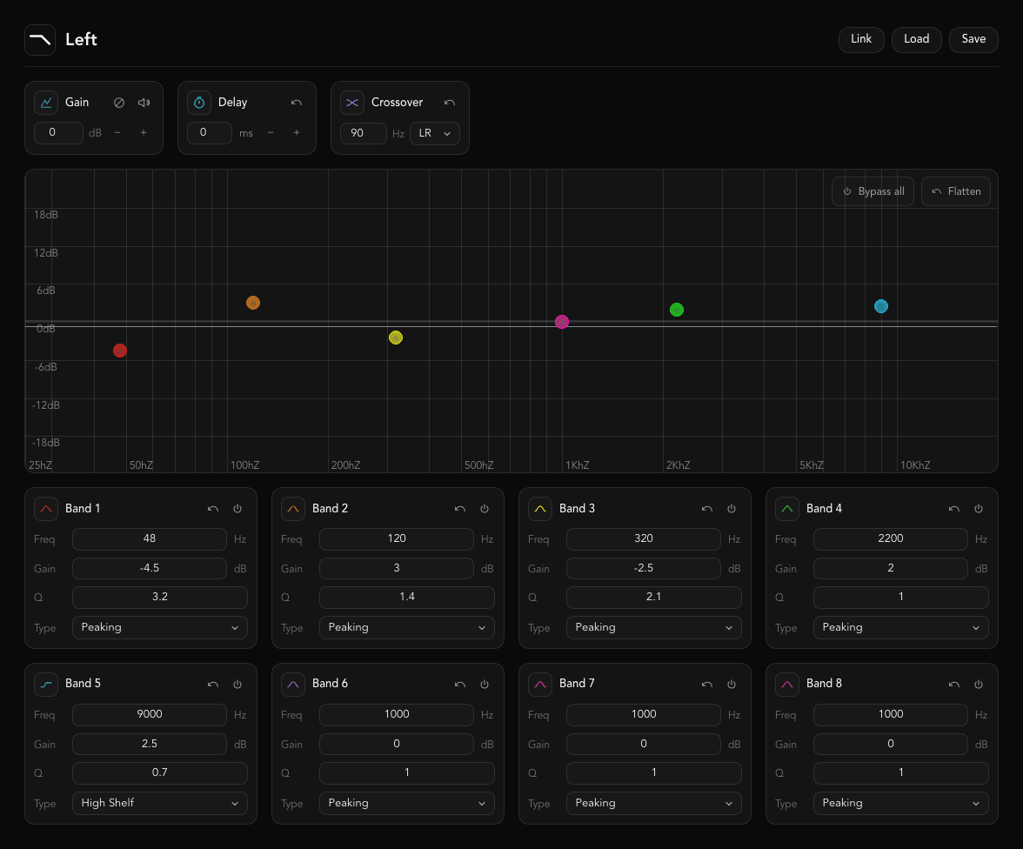This screenshot has width=1023, height=849.
Task: Select the orange Band 2 graph node
Action: pos(253,303)
